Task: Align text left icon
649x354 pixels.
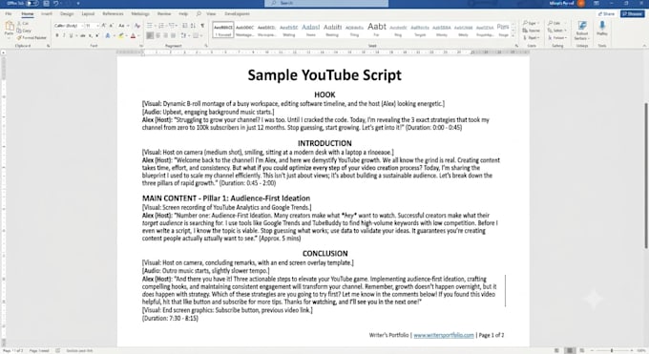Action: pyautogui.click(x=150, y=36)
